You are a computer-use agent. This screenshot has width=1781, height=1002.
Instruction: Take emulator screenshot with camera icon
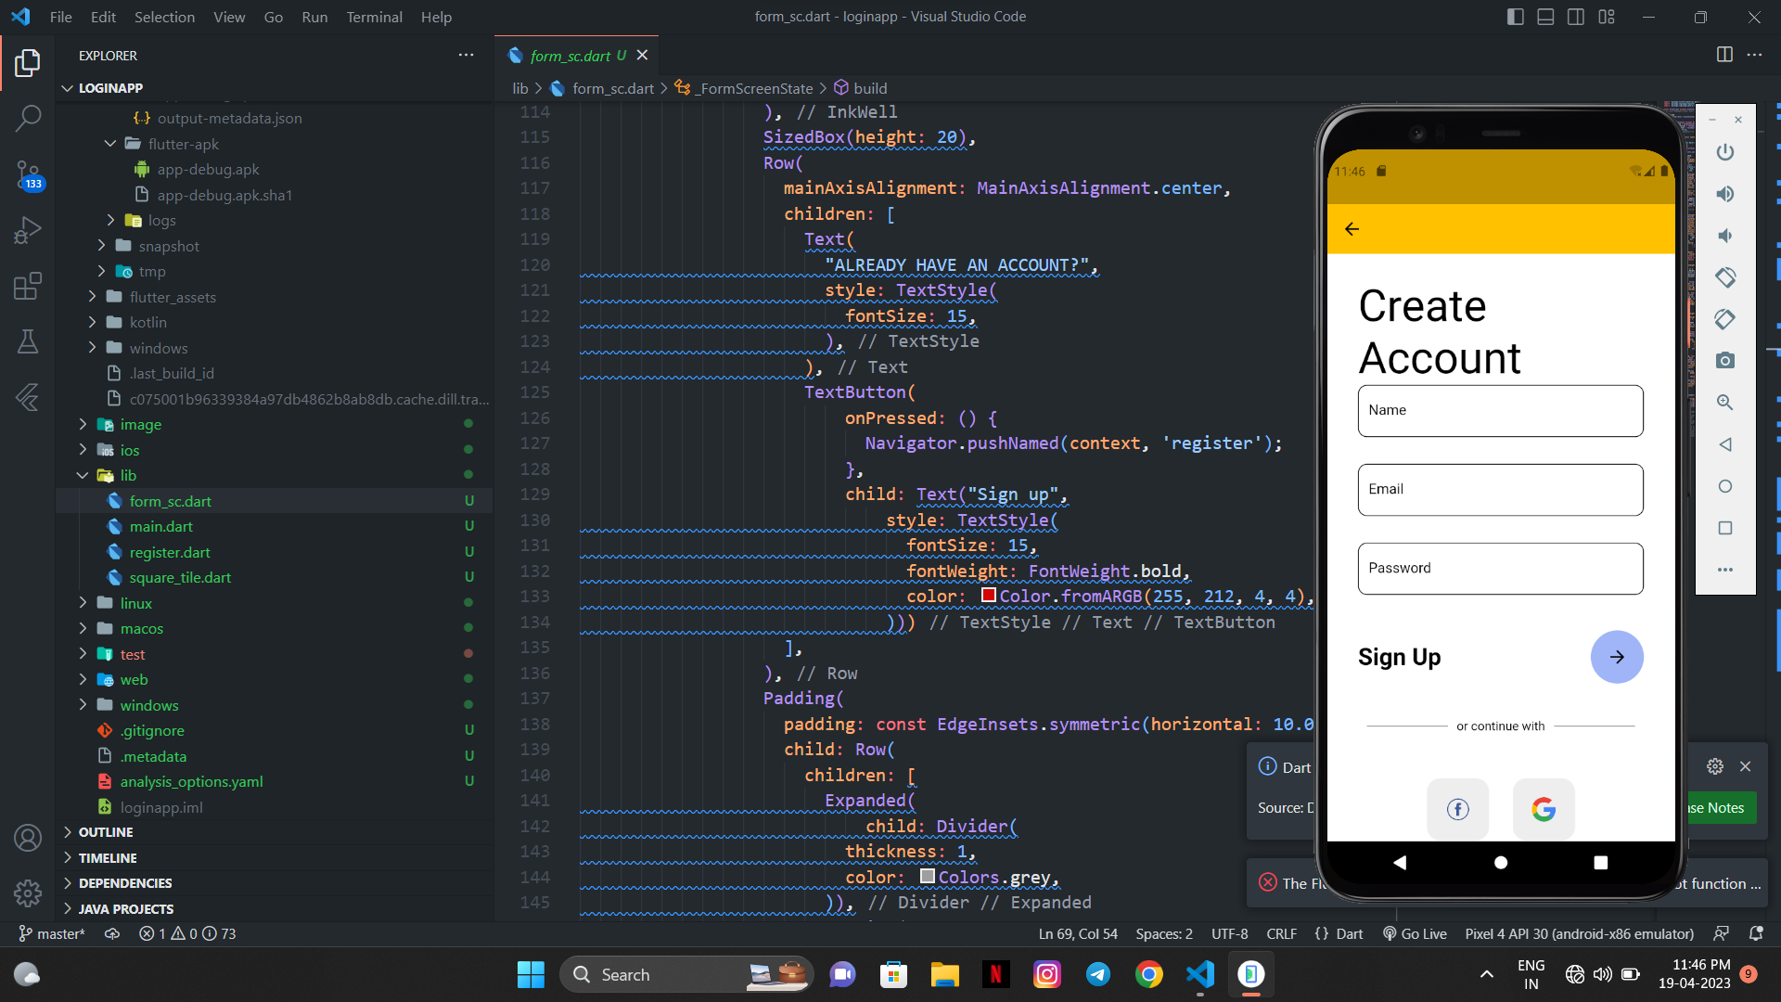pyautogui.click(x=1725, y=361)
